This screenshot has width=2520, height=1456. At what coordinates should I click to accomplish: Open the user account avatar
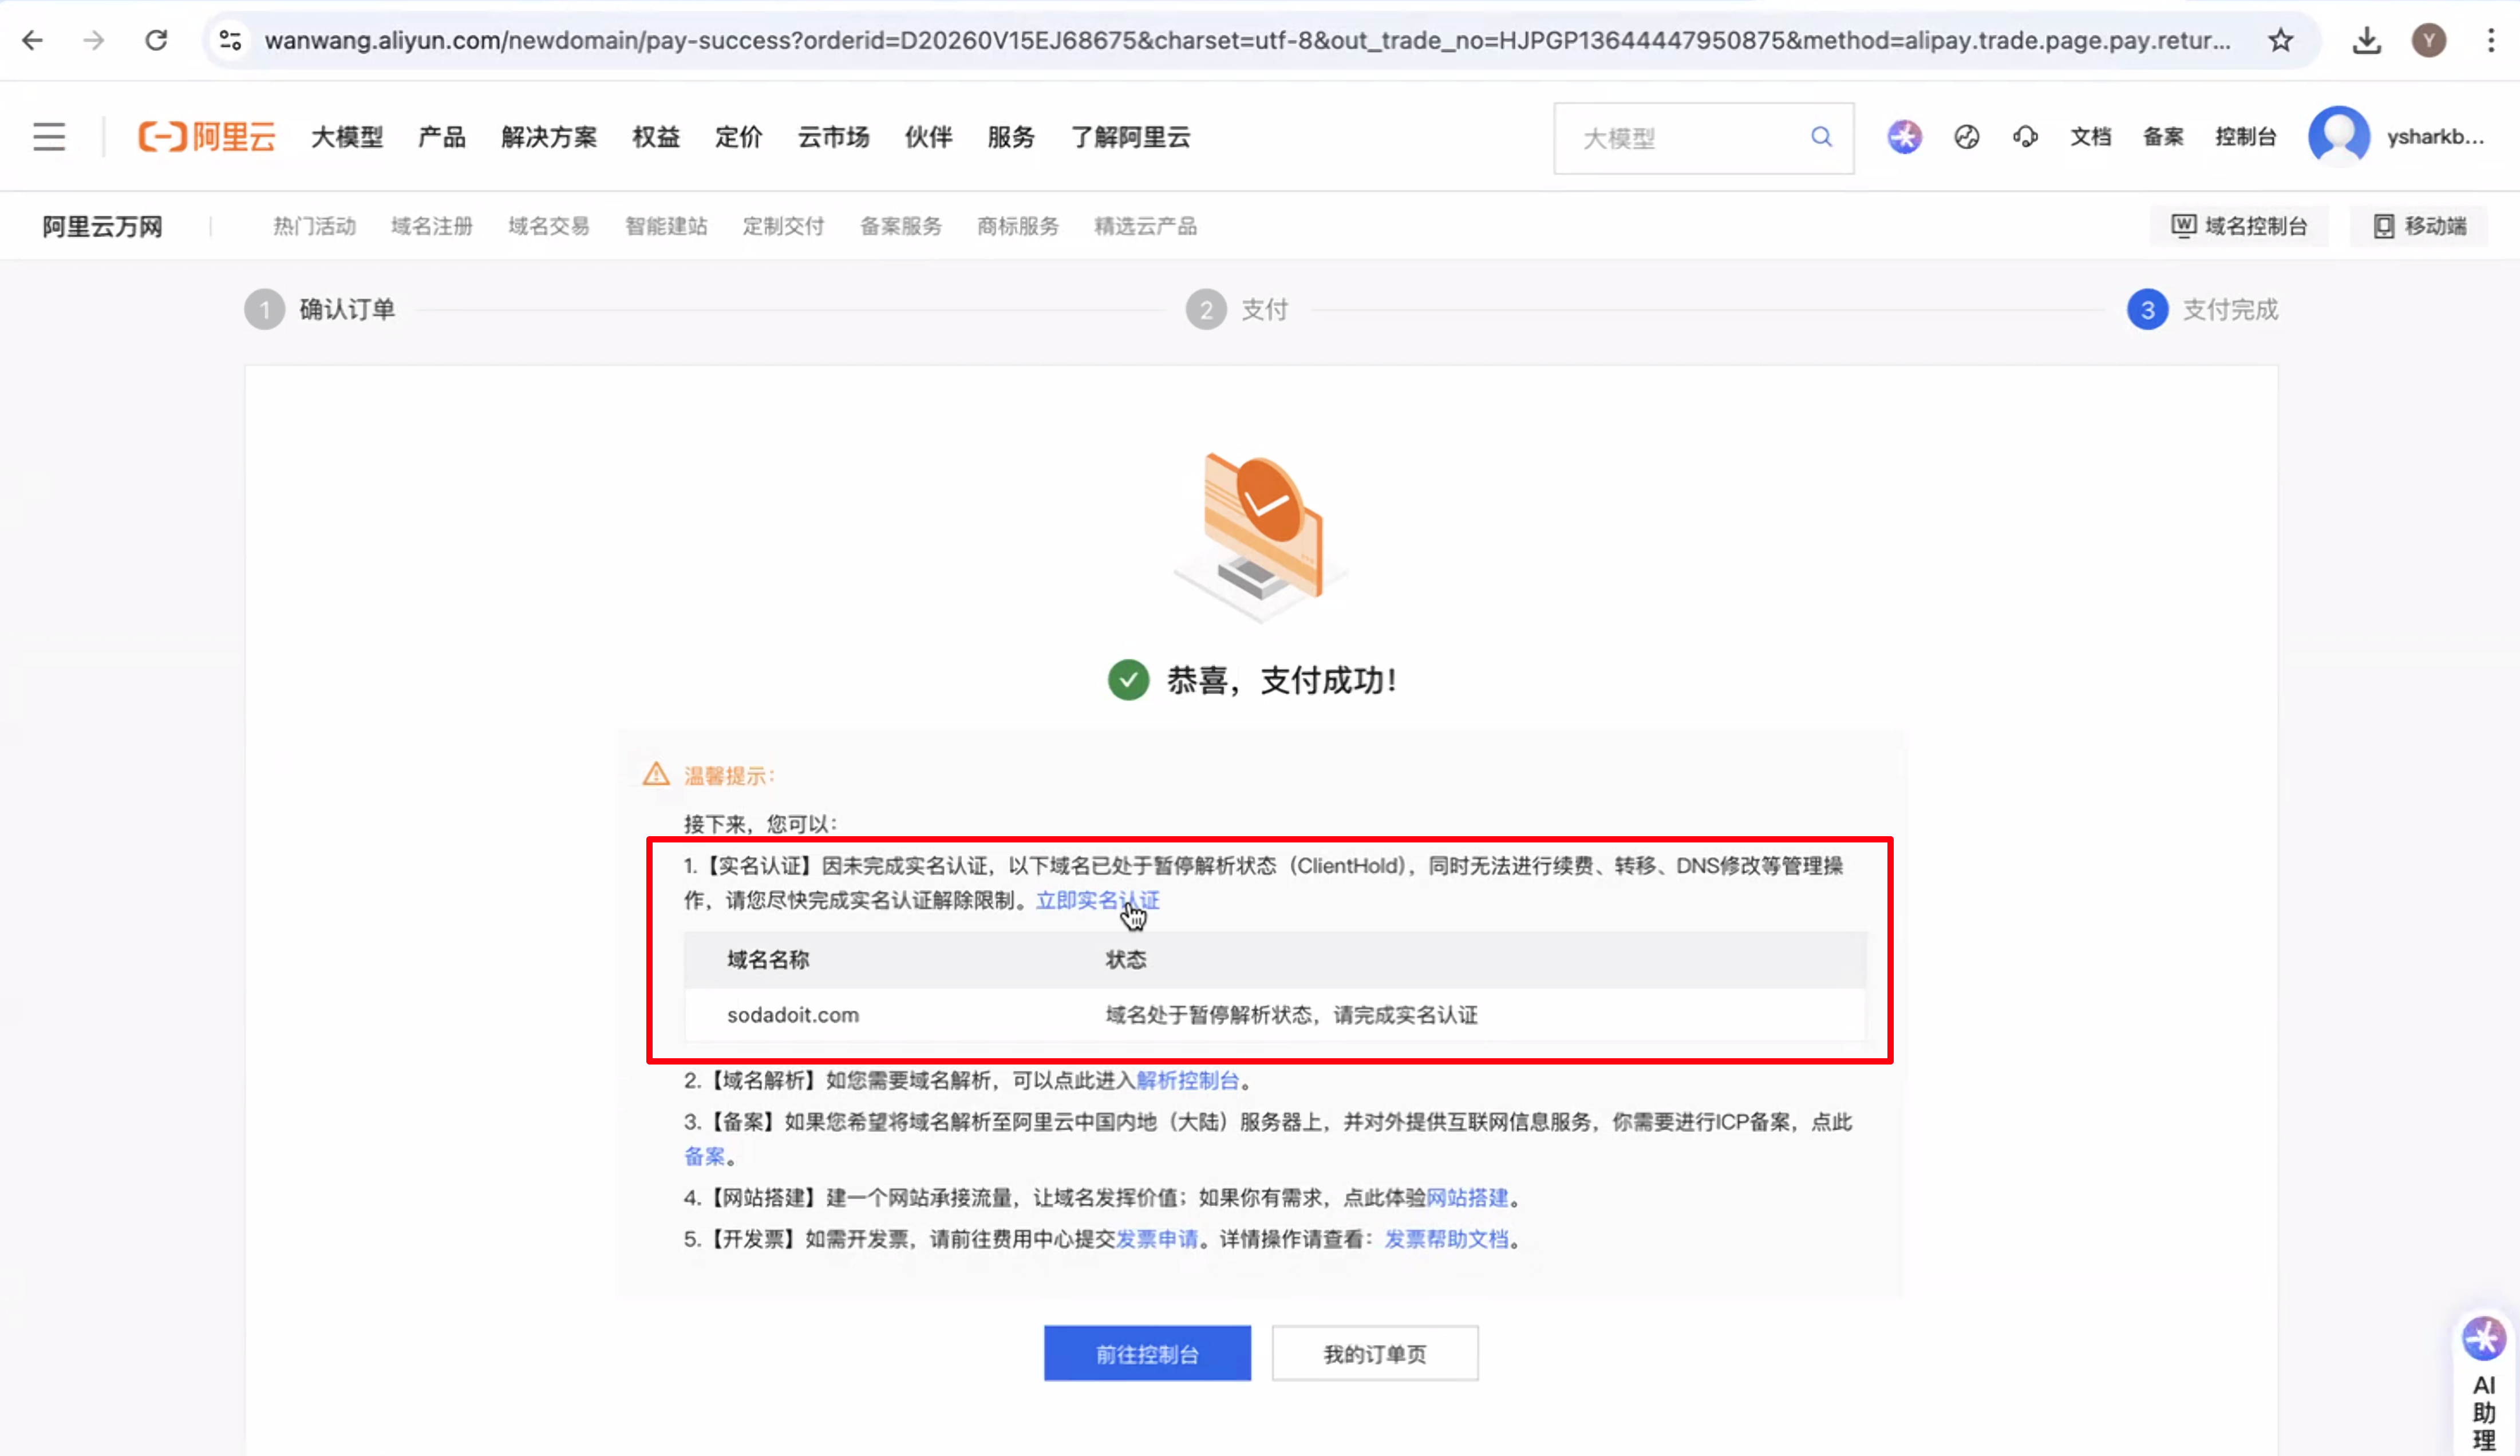click(x=2339, y=137)
